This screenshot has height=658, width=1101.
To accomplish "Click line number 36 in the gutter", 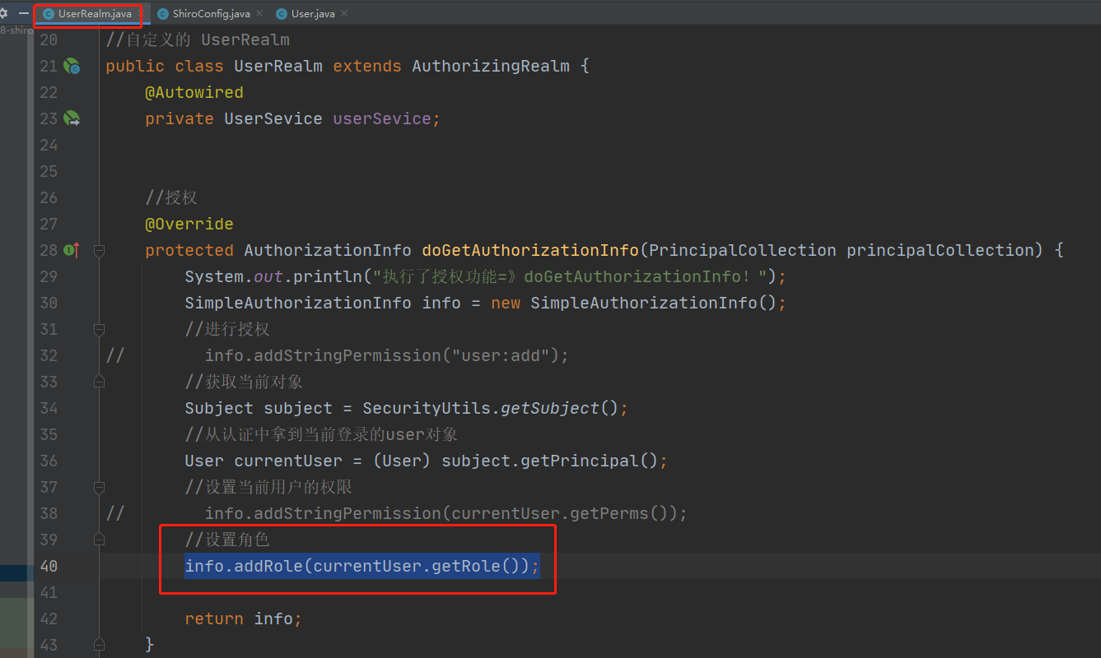I will tap(49, 461).
